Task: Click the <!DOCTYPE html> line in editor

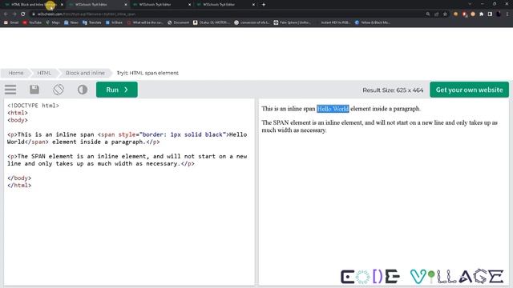Action: click(33, 106)
